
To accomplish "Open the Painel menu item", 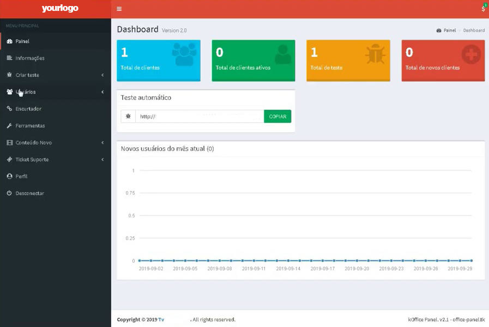I will [22, 41].
